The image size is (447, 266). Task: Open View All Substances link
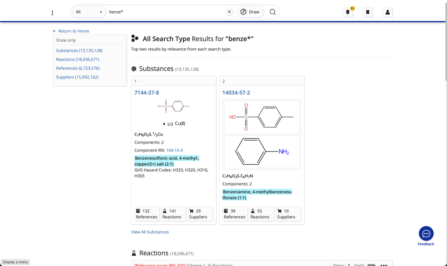point(150,232)
